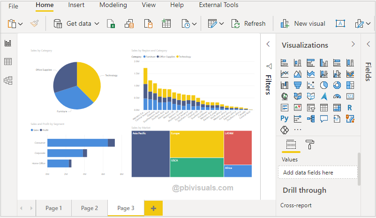This screenshot has height=218, width=376.
Task: Expand the Paste dropdown arrow
Action: [21, 24]
